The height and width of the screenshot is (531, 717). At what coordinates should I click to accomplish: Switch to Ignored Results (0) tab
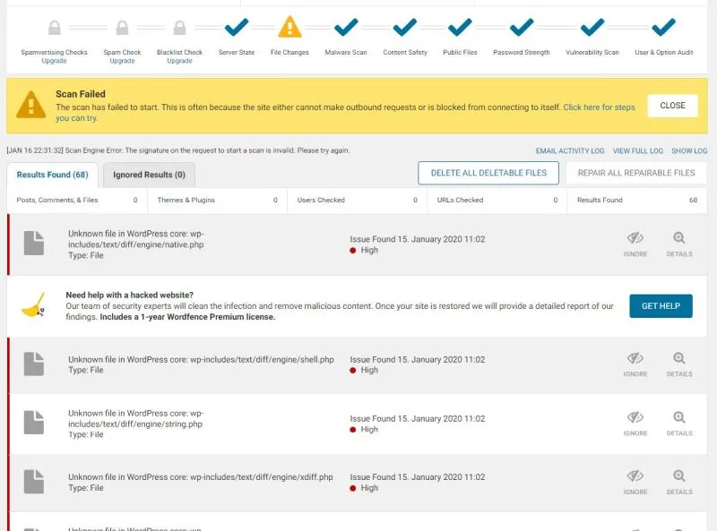coord(149,175)
